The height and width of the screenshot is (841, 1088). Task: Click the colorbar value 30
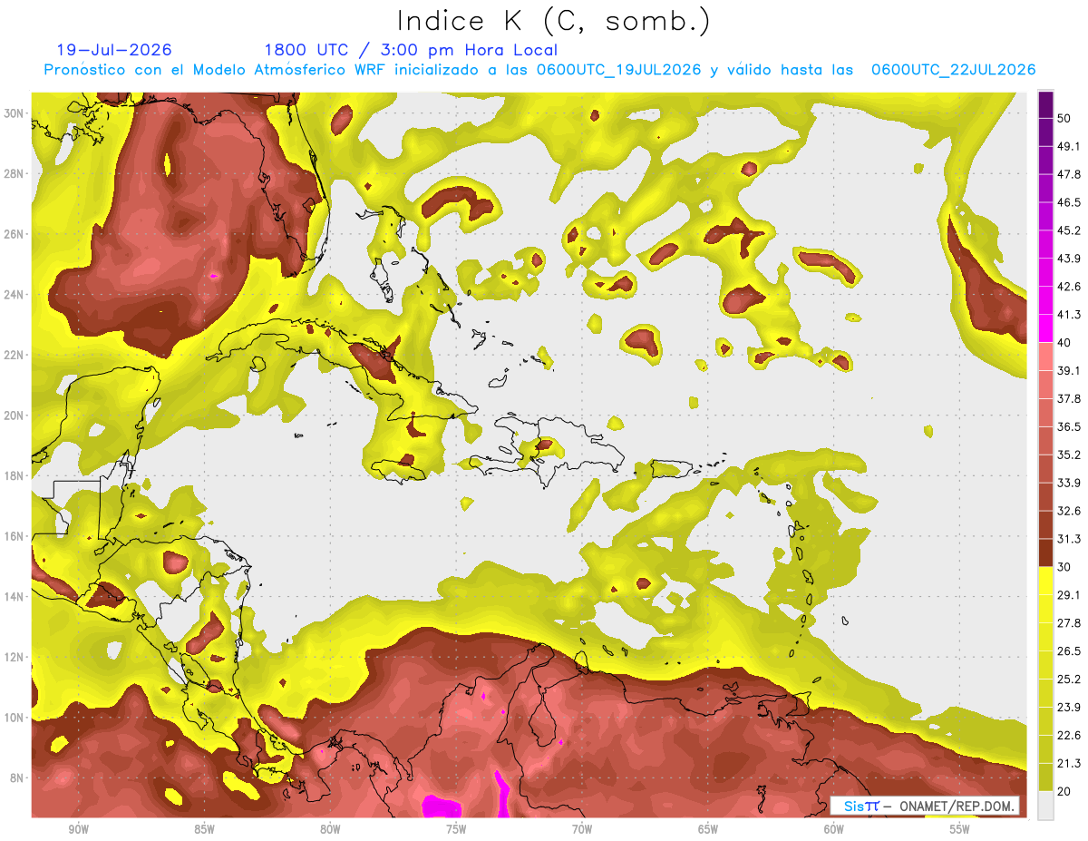(1064, 567)
